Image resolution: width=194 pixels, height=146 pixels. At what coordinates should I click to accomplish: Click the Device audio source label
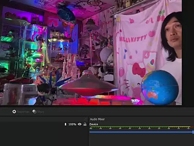(x=94, y=124)
